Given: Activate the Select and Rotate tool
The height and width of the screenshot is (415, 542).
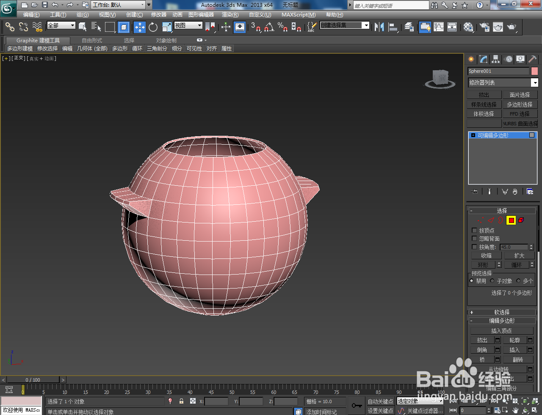Looking at the screenshot, I should [153, 27].
